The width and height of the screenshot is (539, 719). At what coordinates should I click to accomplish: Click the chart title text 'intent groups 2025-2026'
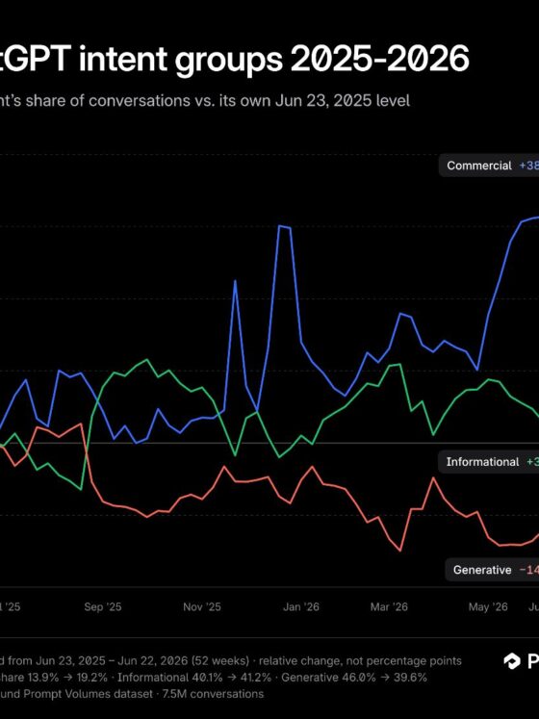point(274,59)
